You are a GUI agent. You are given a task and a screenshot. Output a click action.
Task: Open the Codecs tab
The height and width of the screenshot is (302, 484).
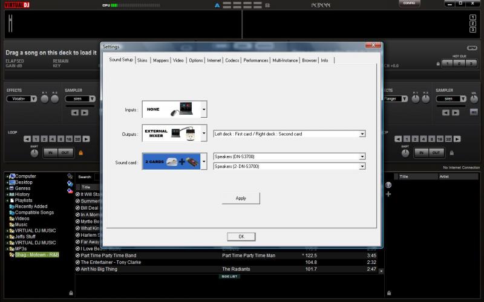tap(232, 60)
